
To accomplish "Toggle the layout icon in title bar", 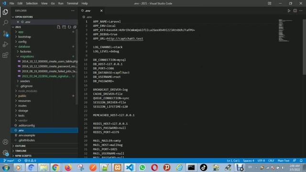I will [270, 3].
